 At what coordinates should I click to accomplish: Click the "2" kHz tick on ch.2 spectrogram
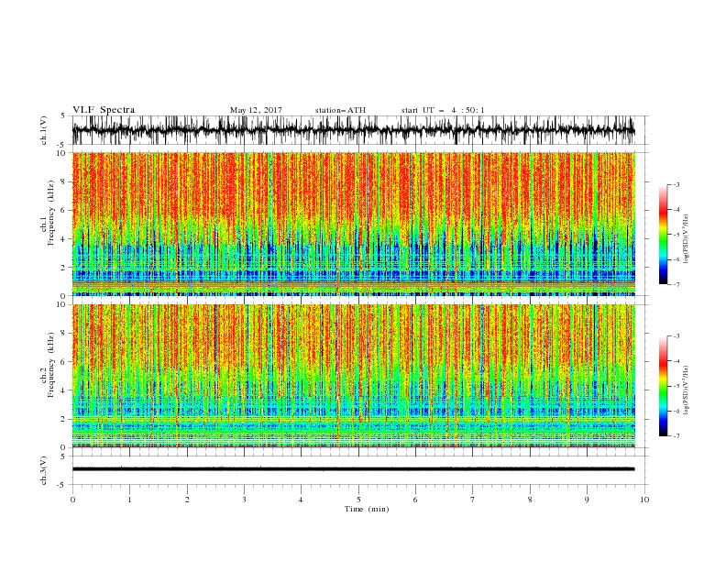pos(64,419)
